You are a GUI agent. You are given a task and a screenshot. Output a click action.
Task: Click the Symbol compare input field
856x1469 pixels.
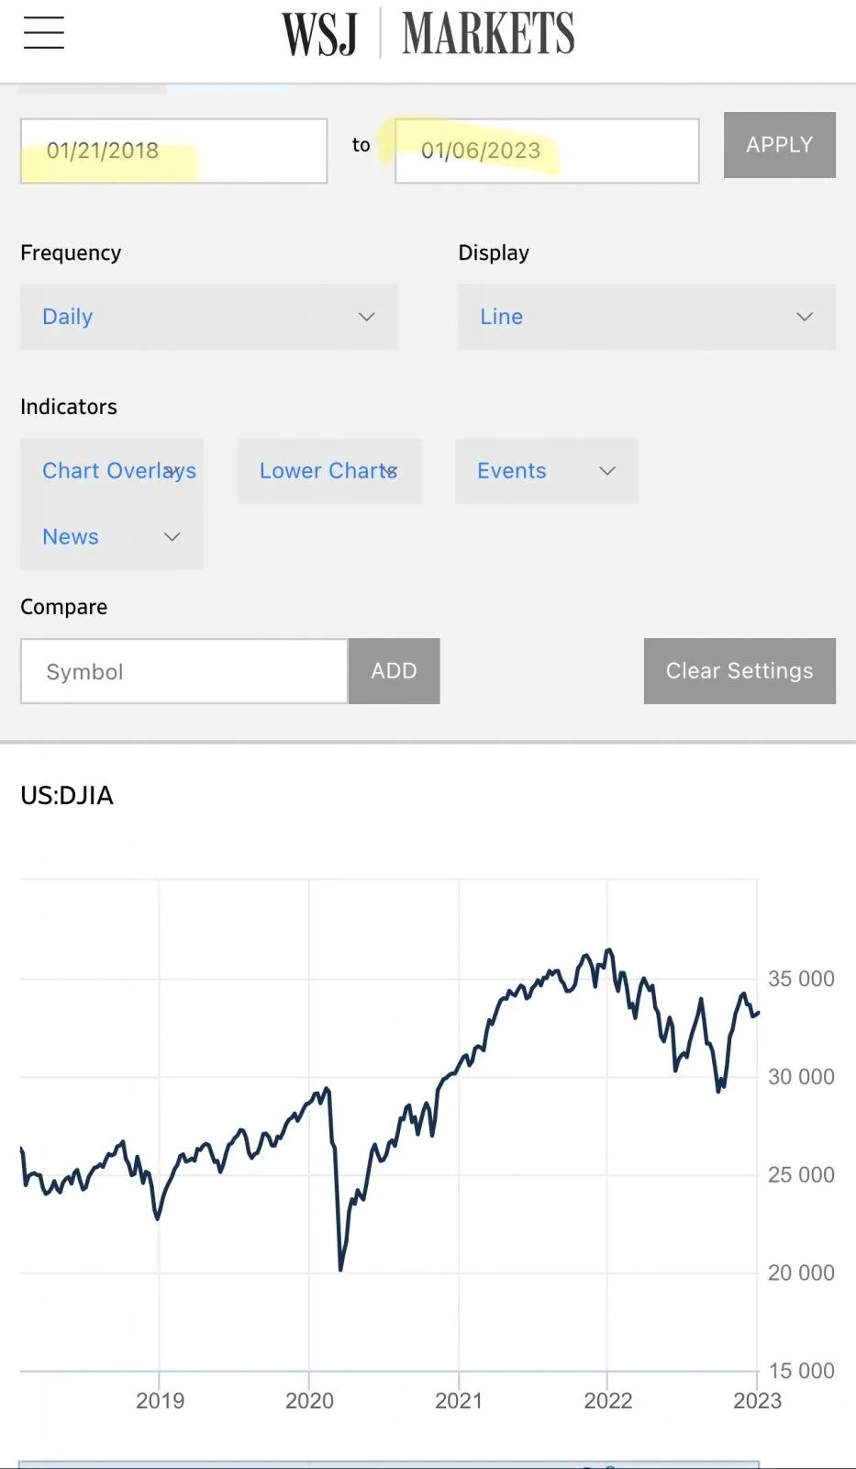(x=184, y=671)
